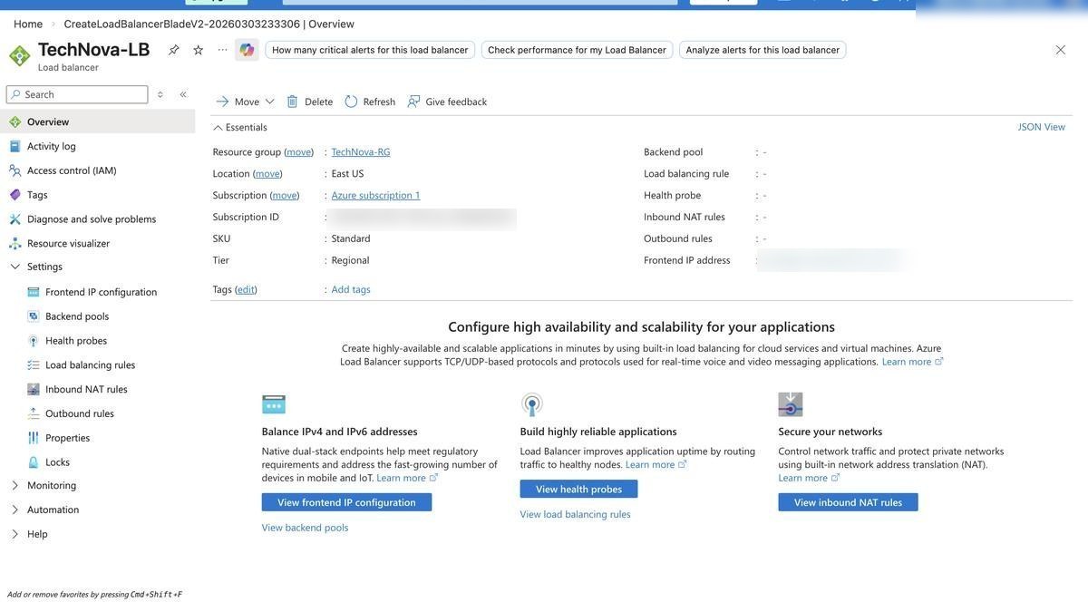The height and width of the screenshot is (602, 1088).
Task: Click the Overview icon in sidebar
Action: pos(15,121)
